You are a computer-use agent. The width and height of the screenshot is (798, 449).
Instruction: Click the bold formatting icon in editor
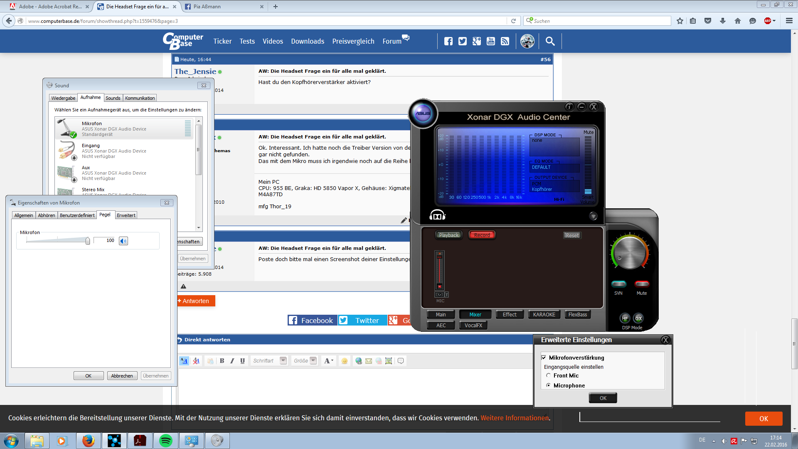pyautogui.click(x=222, y=361)
